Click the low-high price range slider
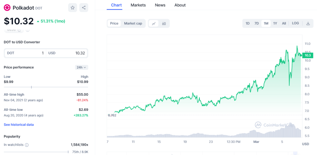Image resolution: width=317 pixels, height=155 pixels. click(46, 87)
